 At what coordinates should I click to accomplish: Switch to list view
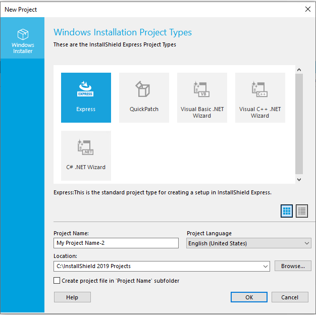point(302,211)
